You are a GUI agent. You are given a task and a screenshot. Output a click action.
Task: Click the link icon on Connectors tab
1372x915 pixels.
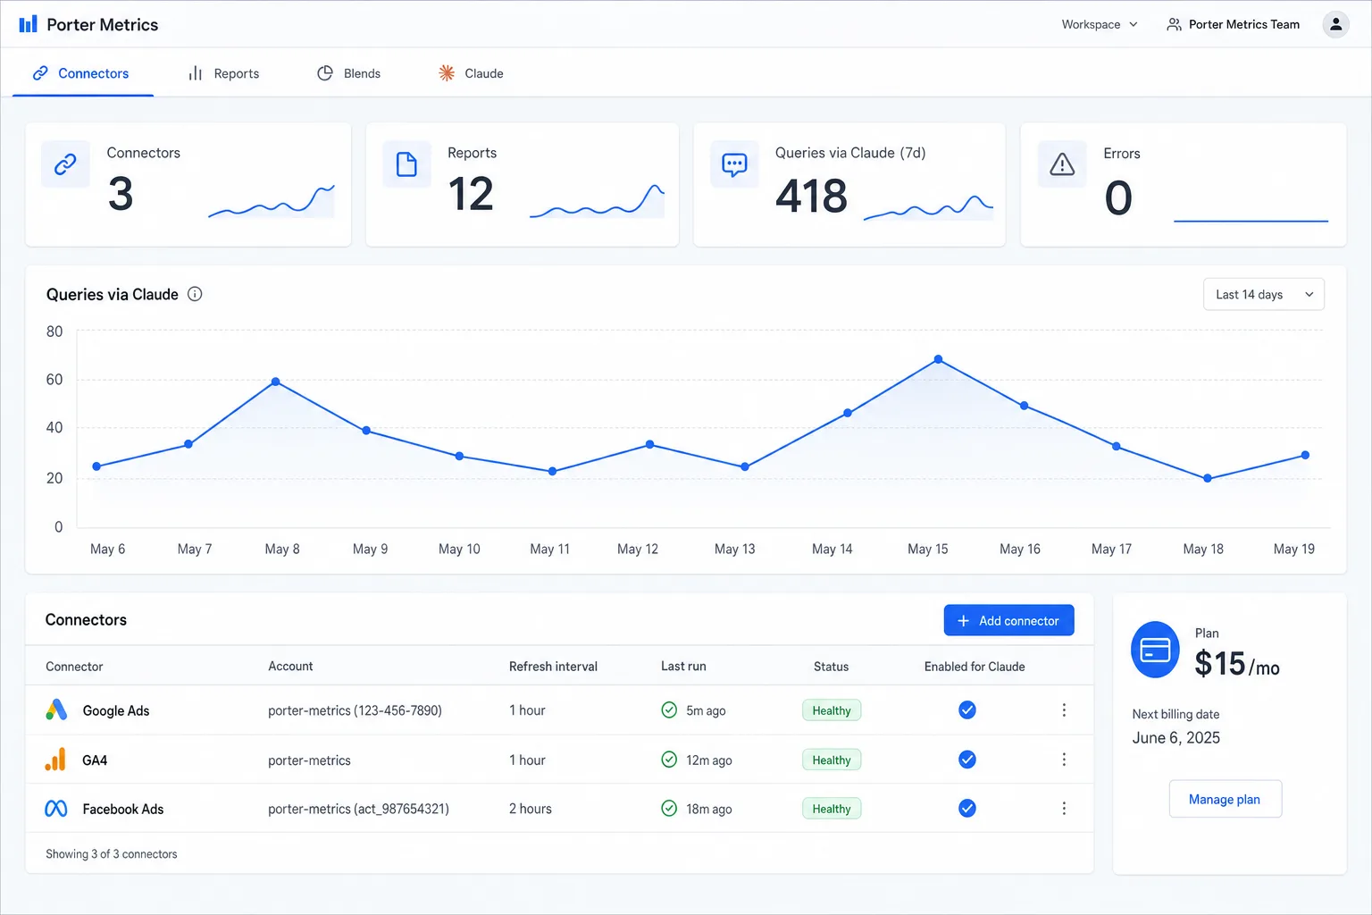(x=40, y=73)
